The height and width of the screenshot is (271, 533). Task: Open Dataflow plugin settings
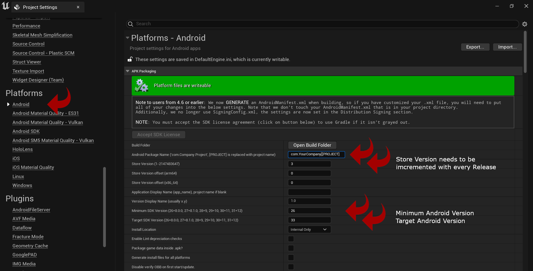coord(22,228)
